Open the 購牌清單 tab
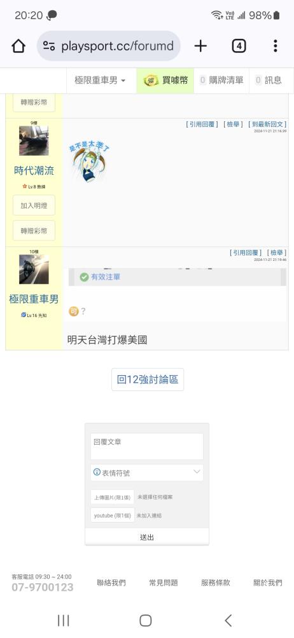This screenshot has width=294, height=638. [x=222, y=80]
